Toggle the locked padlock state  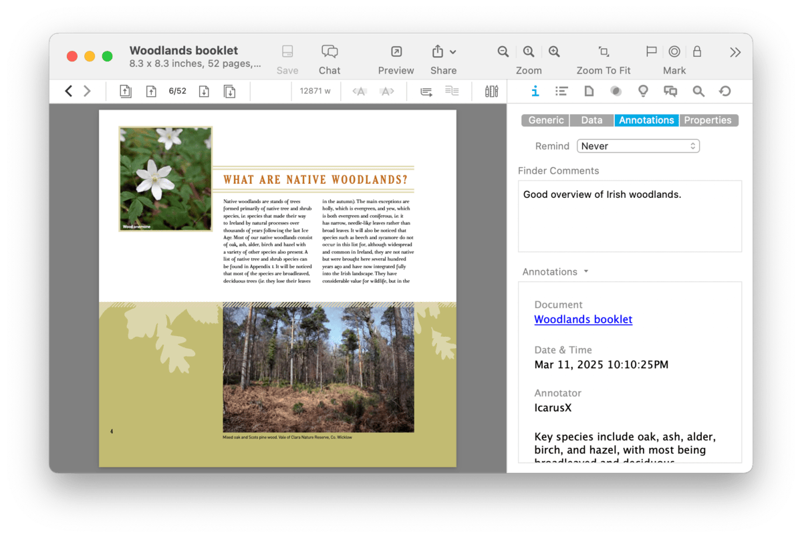point(697,52)
